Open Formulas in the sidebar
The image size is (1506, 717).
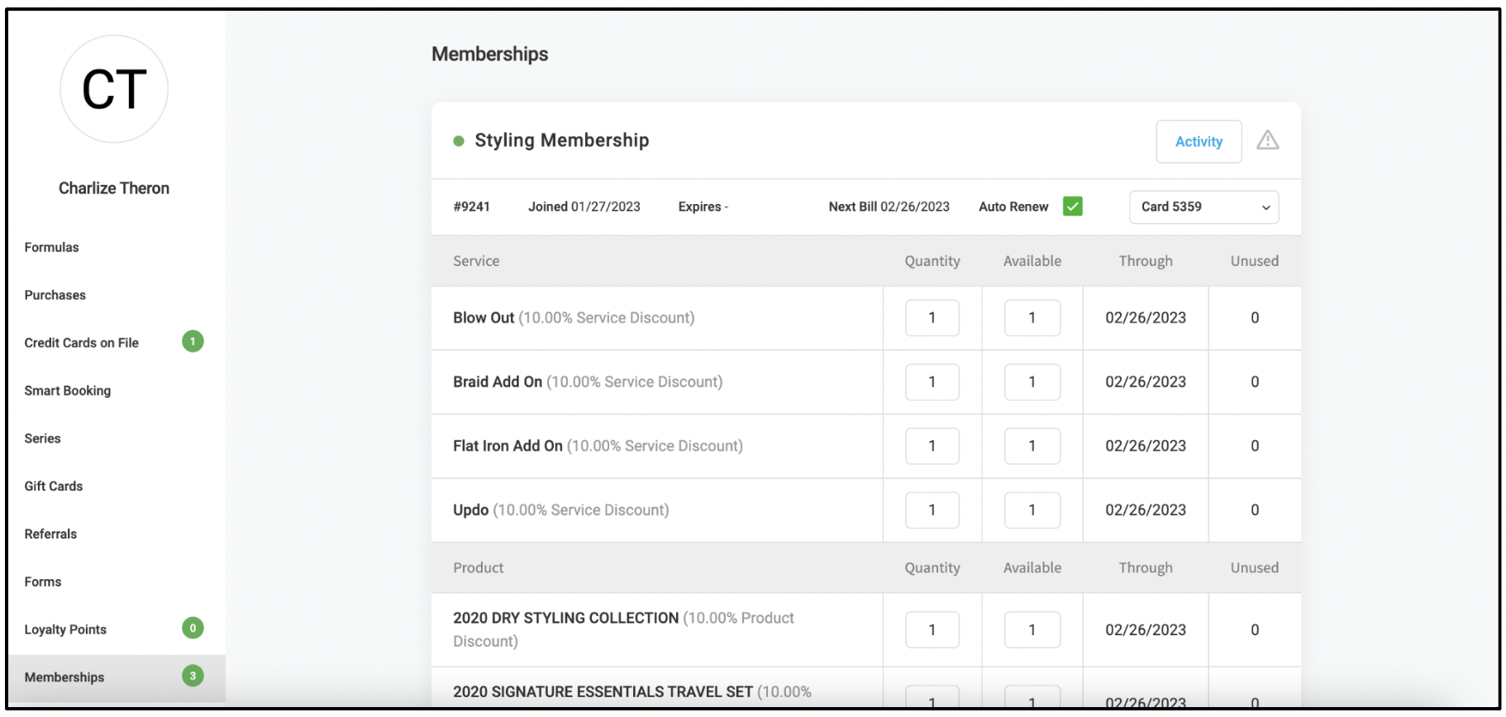click(51, 247)
